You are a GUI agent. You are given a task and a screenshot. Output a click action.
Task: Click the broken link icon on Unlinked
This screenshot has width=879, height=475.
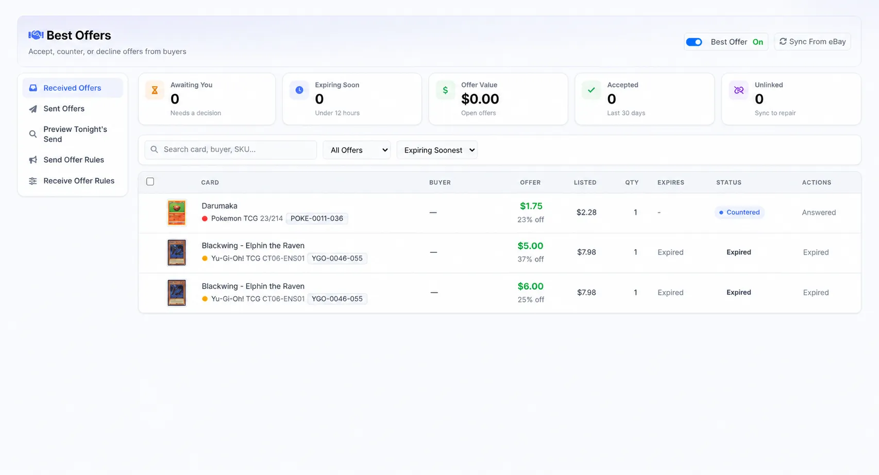coord(739,90)
